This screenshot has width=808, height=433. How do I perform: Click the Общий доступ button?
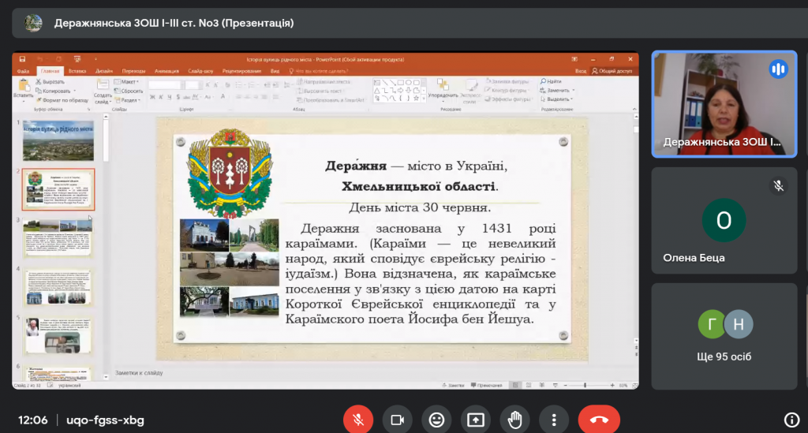coord(612,71)
